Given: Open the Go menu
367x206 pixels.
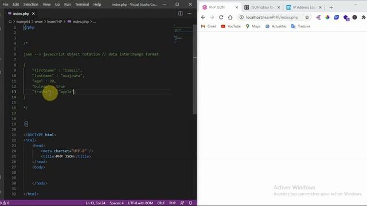Looking at the screenshot, I should [x=57, y=4].
